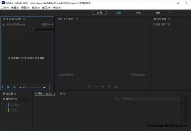Switch to the 粗剪 workspace
The width and height of the screenshot is (191, 131).
(x=158, y=13)
